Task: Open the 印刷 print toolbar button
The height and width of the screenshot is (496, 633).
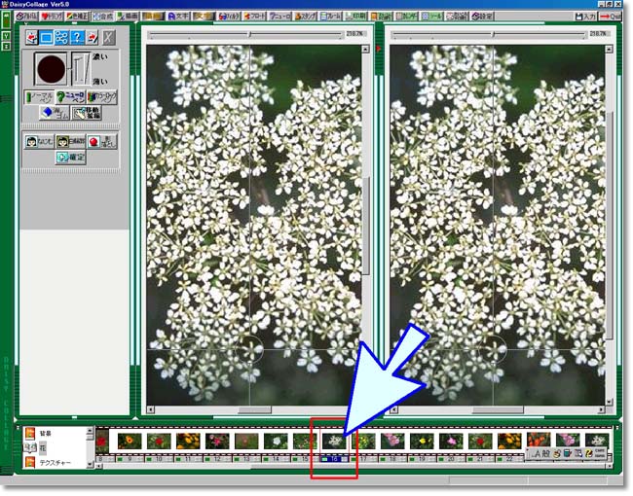Action: 355,17
